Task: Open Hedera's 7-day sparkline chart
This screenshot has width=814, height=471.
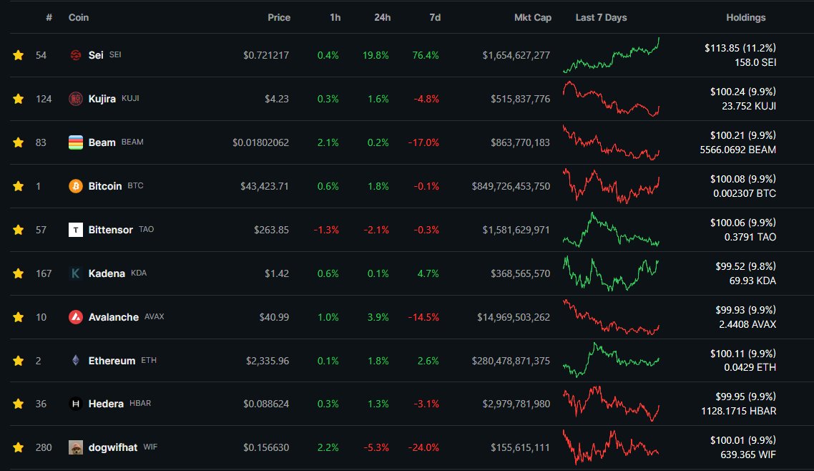Action: (611, 404)
